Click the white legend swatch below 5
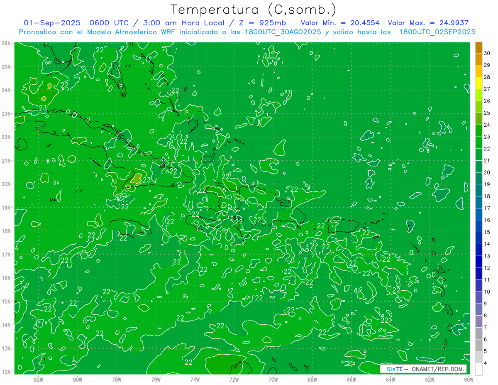Screen dimensions: 498x385 (478, 369)
